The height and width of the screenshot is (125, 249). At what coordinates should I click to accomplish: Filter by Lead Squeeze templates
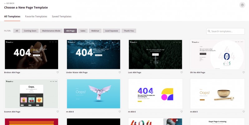point(112,31)
